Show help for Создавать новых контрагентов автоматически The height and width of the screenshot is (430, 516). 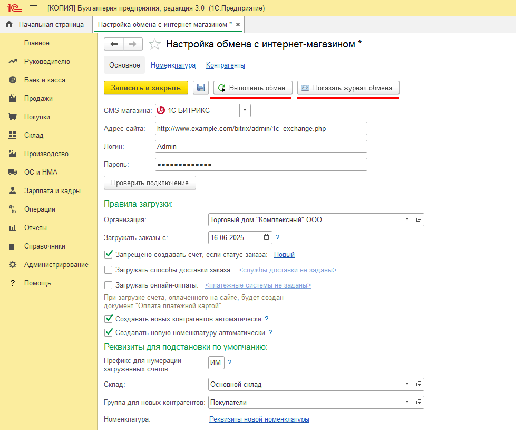267,319
